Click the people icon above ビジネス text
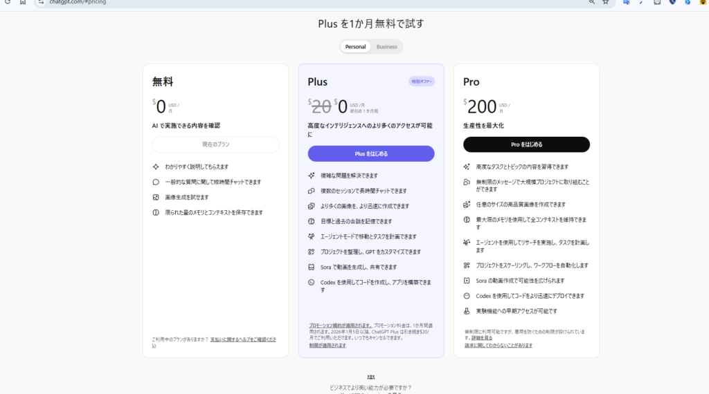709x394 pixels. (371, 377)
